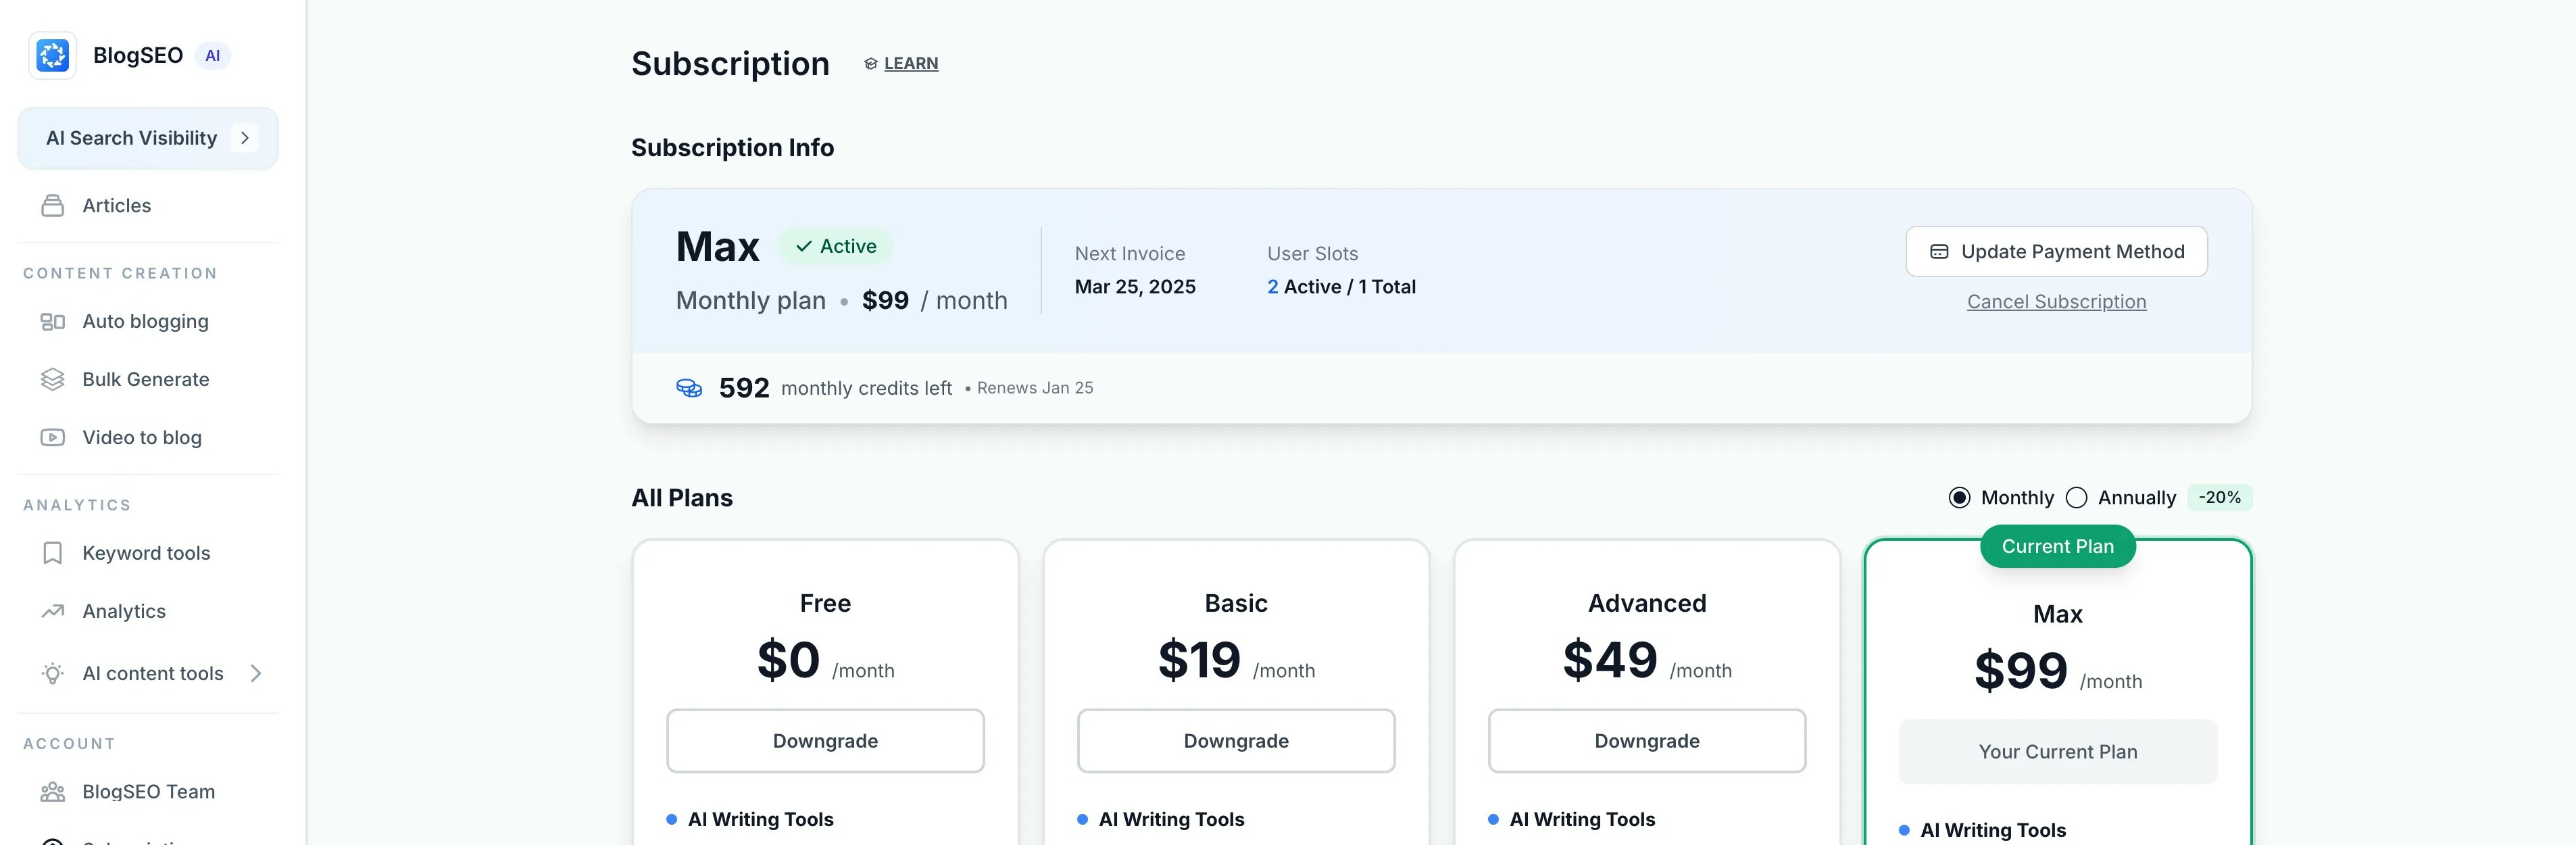Open the LEARN link beside Subscription
2576x845 pixels.
[910, 64]
